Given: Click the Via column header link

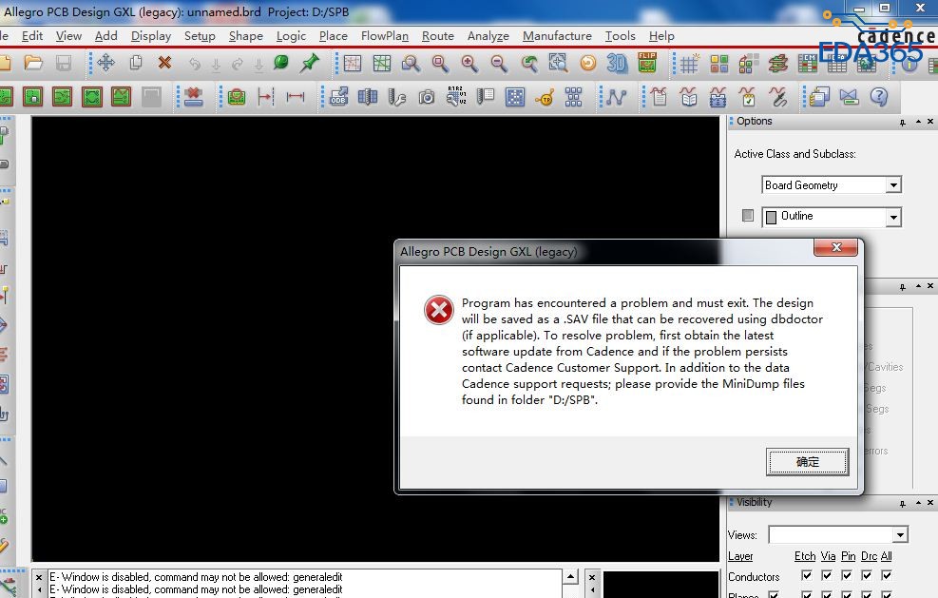Looking at the screenshot, I should (828, 556).
